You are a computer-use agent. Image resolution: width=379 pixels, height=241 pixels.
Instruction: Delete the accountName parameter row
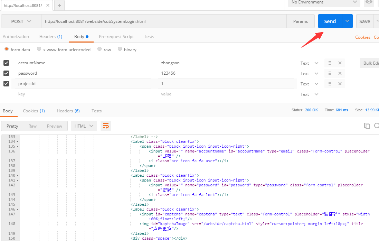pyautogui.click(x=340, y=63)
